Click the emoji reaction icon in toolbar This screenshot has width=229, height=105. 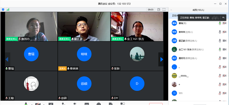tap(99, 104)
